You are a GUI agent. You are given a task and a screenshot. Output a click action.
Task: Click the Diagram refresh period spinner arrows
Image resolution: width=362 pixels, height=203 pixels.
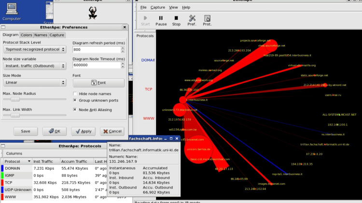(123, 49)
